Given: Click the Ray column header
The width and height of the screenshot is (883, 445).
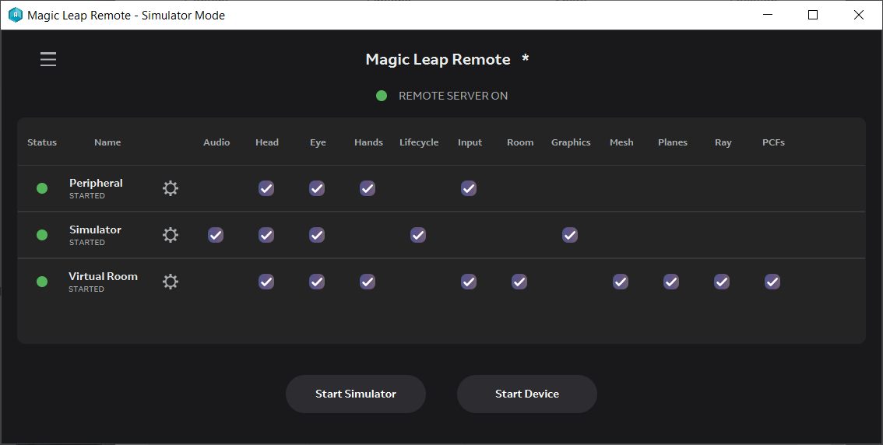Looking at the screenshot, I should point(723,142).
